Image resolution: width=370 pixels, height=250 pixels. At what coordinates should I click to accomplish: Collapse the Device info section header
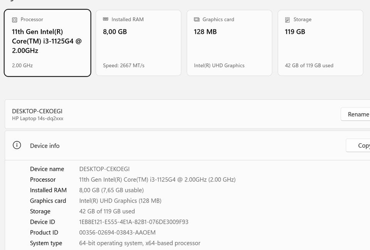tap(187, 146)
